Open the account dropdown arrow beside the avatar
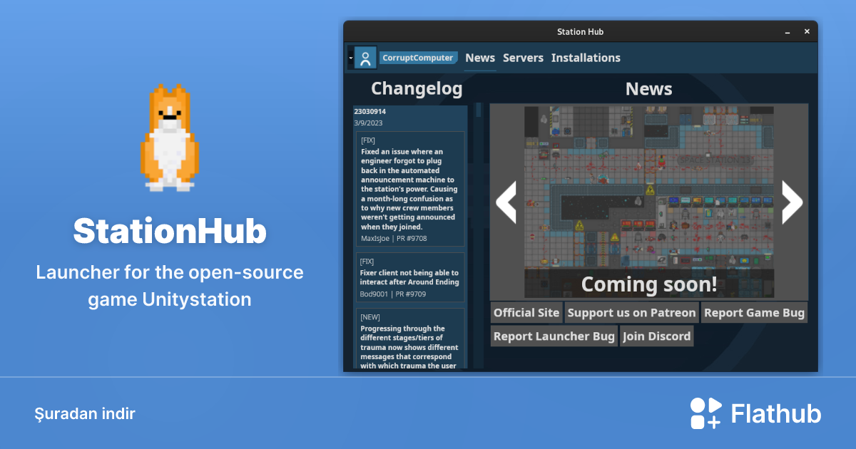Image resolution: width=856 pixels, height=449 pixels. pos(350,58)
